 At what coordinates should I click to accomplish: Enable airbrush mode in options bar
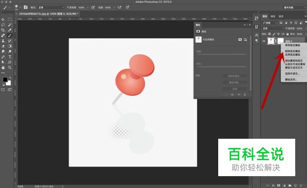[x=119, y=7]
